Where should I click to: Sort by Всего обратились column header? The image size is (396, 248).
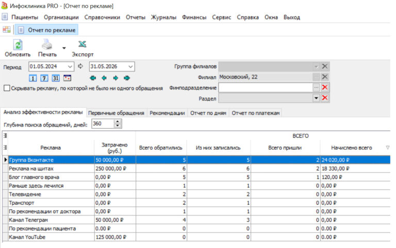pyautogui.click(x=161, y=148)
